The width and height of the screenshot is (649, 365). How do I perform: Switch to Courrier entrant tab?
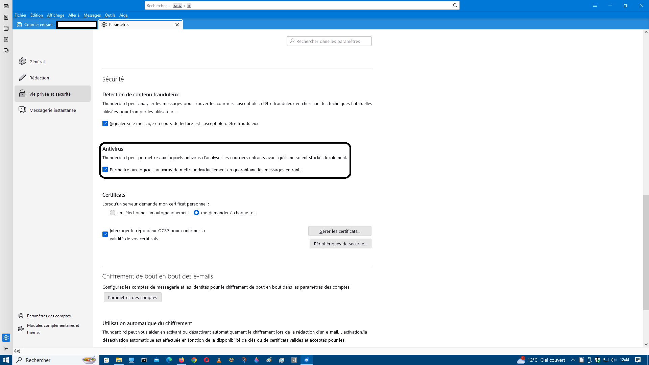click(x=39, y=25)
